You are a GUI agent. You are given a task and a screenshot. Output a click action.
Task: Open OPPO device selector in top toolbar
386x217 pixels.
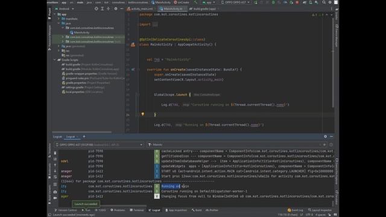(x=235, y=2)
